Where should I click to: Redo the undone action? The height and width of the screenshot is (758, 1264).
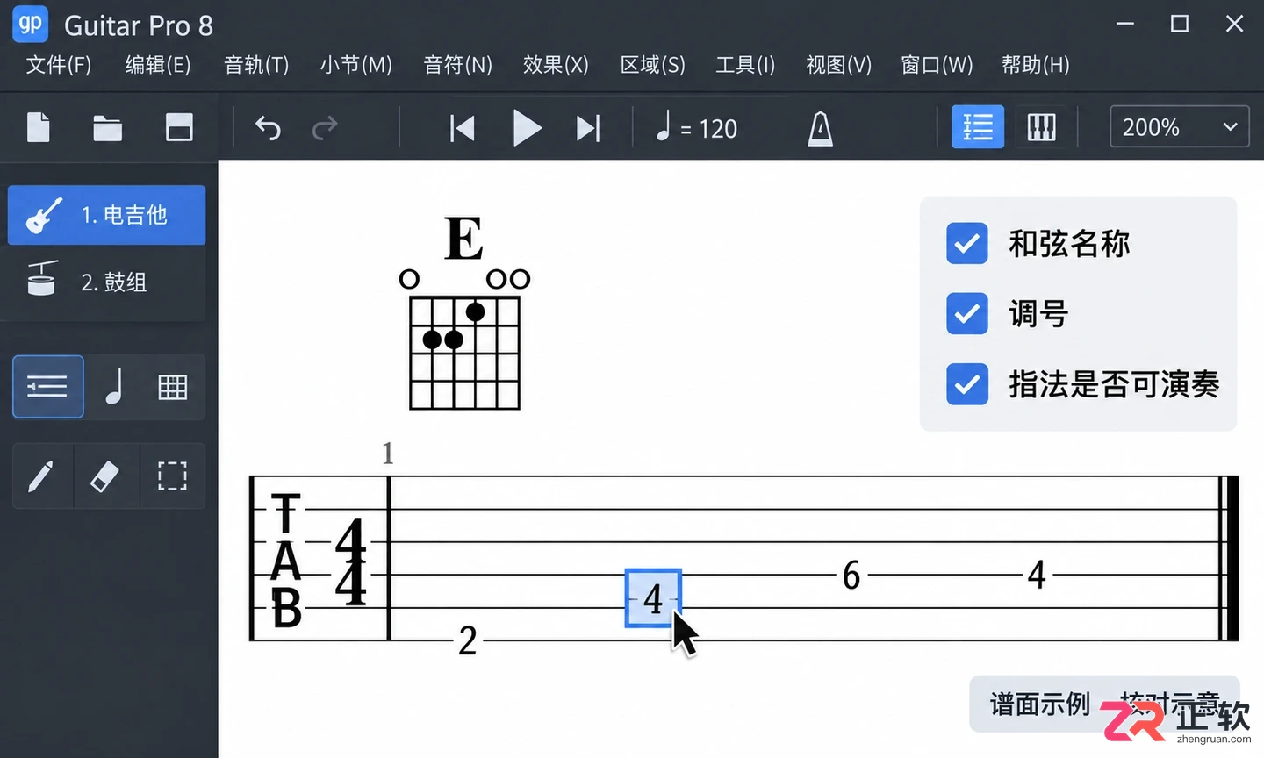pyautogui.click(x=325, y=128)
